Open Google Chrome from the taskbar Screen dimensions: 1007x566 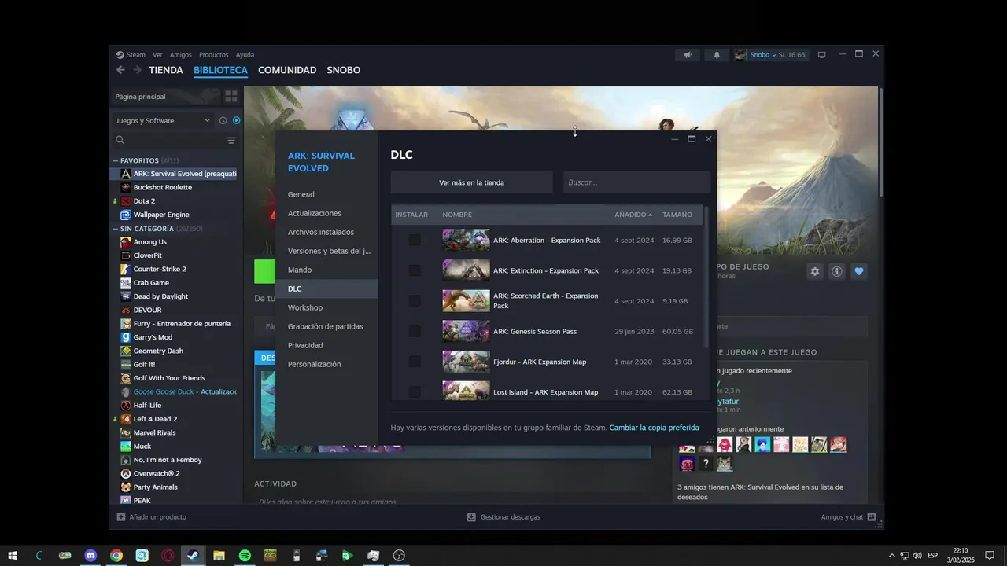116,556
